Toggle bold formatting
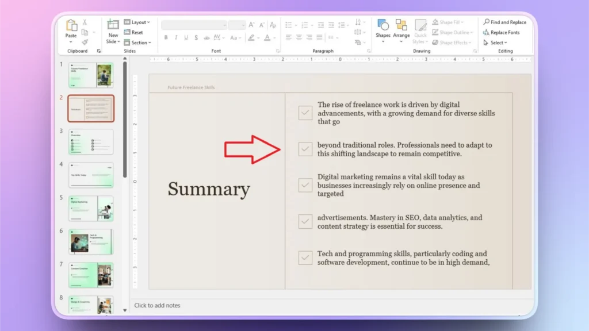589x331 pixels. click(166, 38)
